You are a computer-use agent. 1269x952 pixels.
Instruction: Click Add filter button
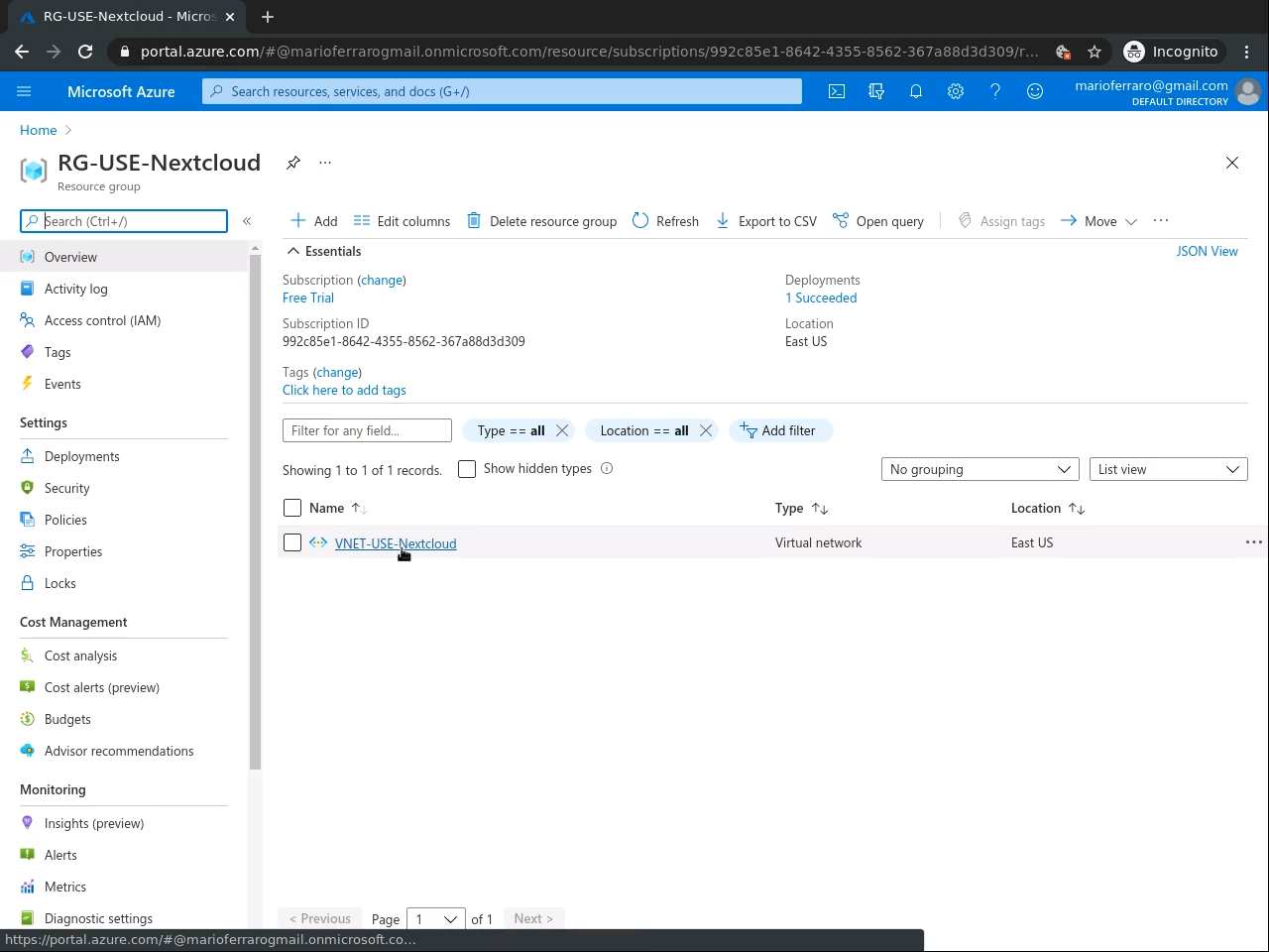[x=780, y=430]
